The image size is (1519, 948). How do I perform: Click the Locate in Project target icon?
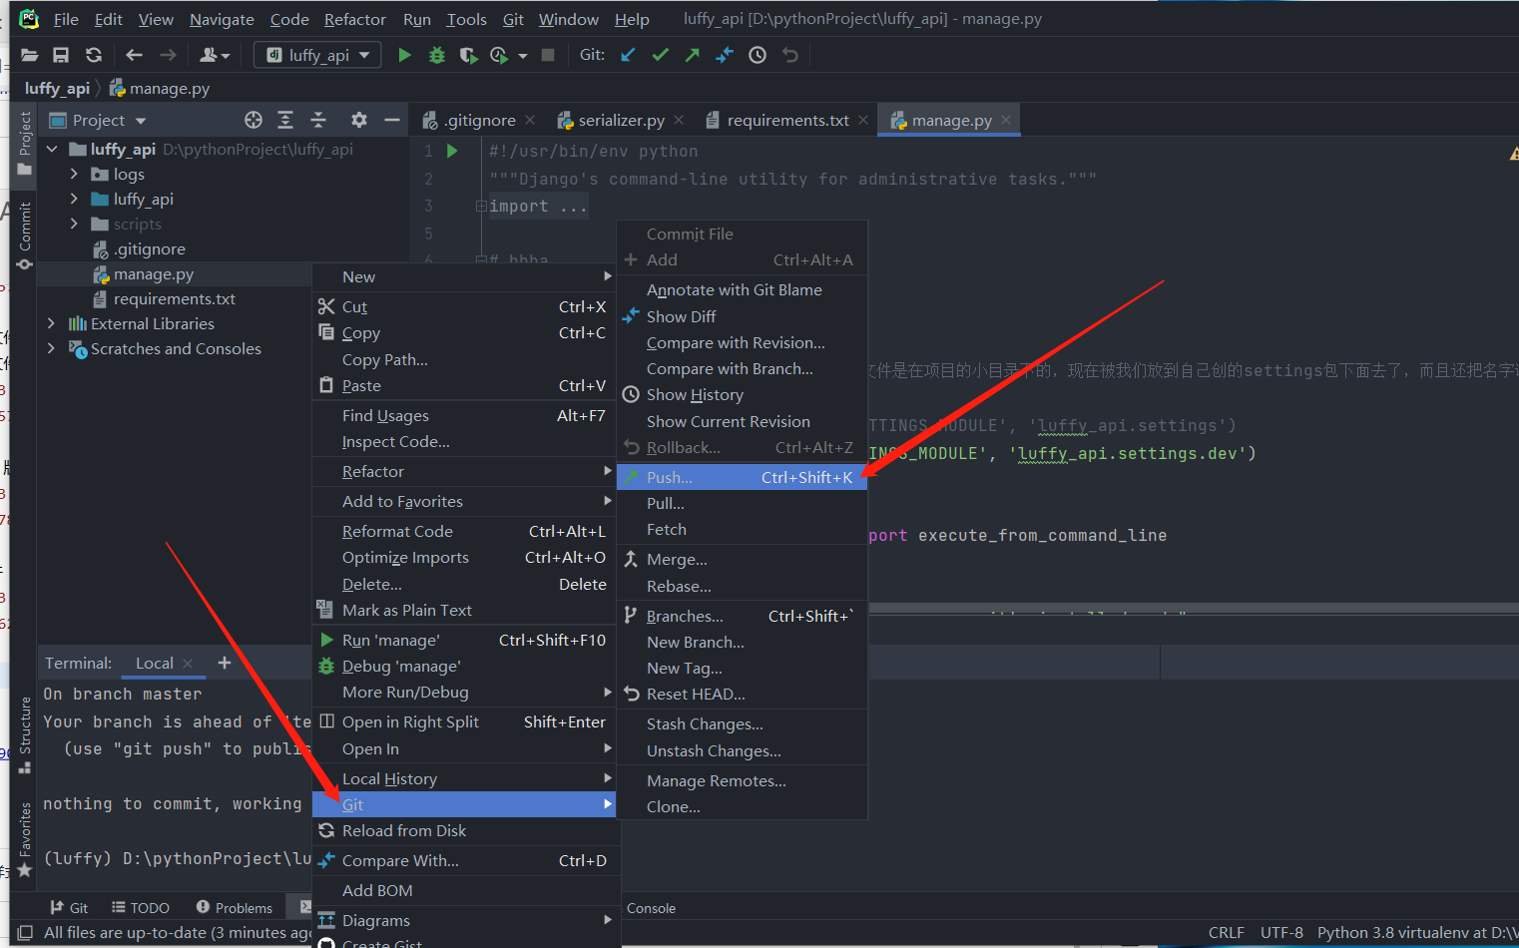pos(253,120)
